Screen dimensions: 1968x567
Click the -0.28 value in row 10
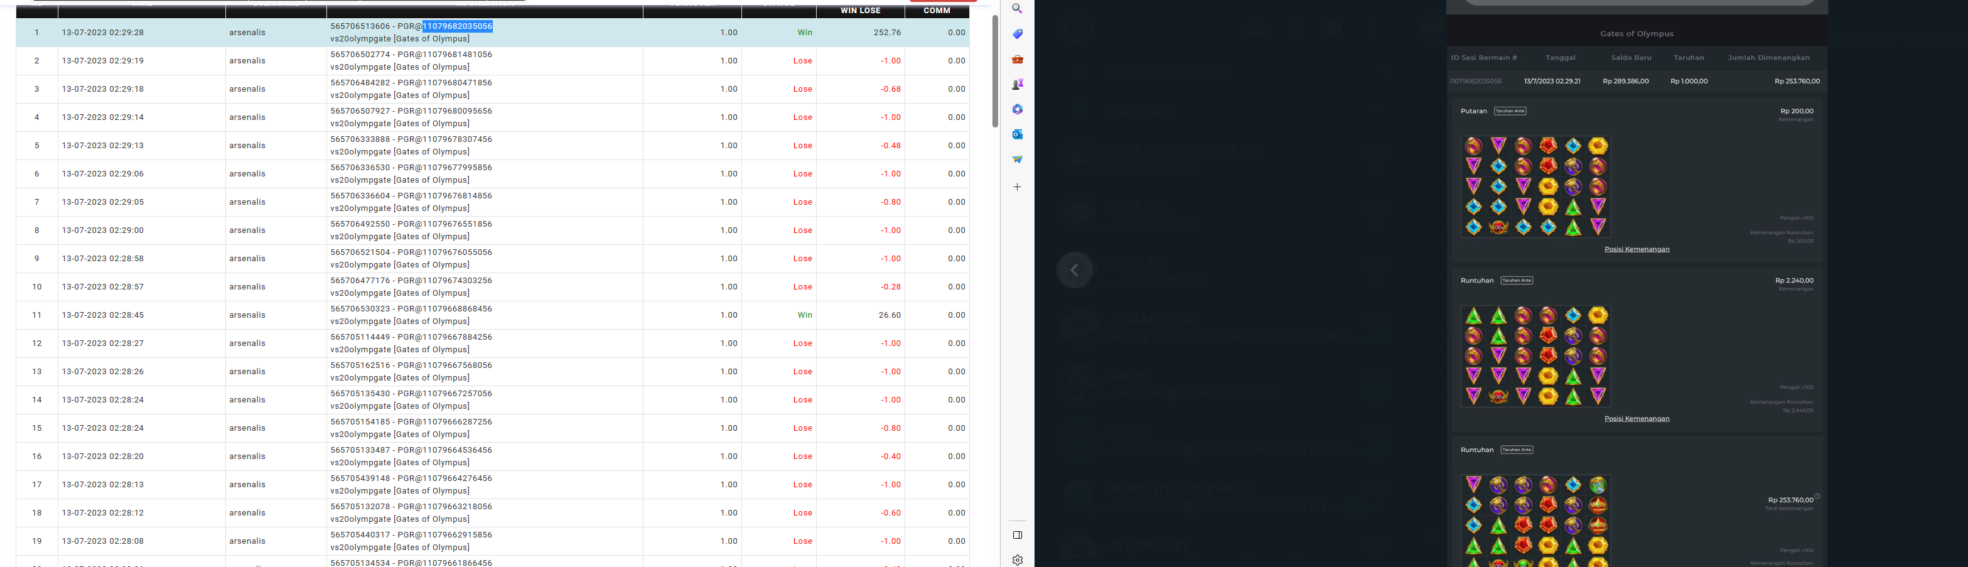891,288
